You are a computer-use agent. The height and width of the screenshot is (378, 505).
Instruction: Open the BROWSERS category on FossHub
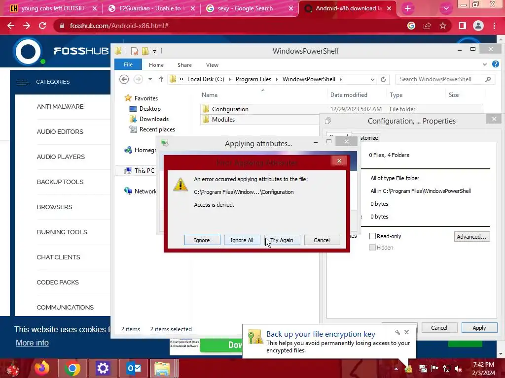click(x=54, y=207)
